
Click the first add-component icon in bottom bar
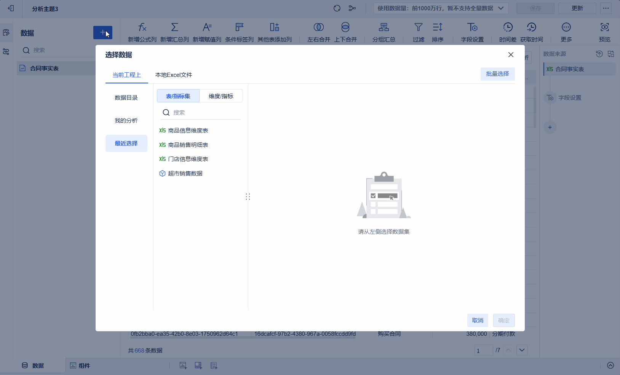pyautogui.click(x=183, y=365)
